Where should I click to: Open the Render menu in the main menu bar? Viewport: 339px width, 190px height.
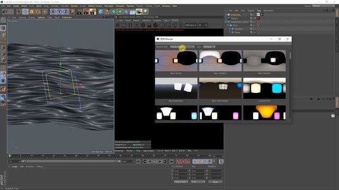(x=74, y=6)
